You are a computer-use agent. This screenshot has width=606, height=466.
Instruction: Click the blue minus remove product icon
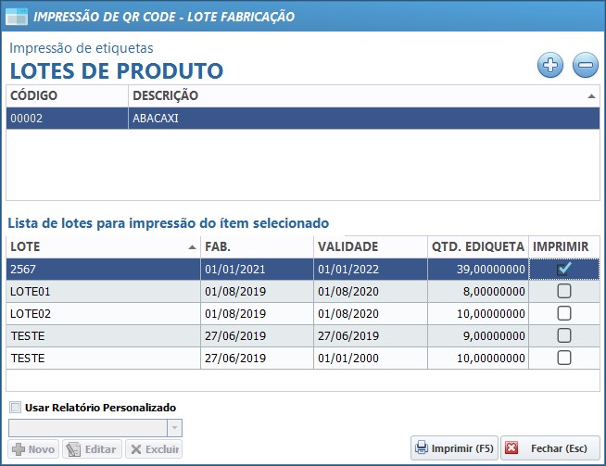click(x=586, y=65)
